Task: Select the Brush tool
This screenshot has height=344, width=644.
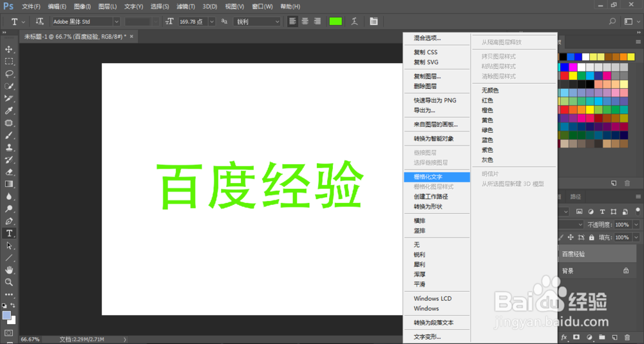Action: coord(8,135)
